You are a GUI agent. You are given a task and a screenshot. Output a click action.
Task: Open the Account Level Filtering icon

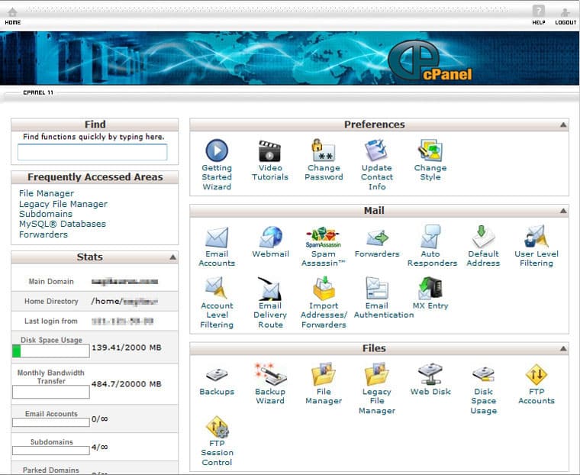tap(216, 288)
